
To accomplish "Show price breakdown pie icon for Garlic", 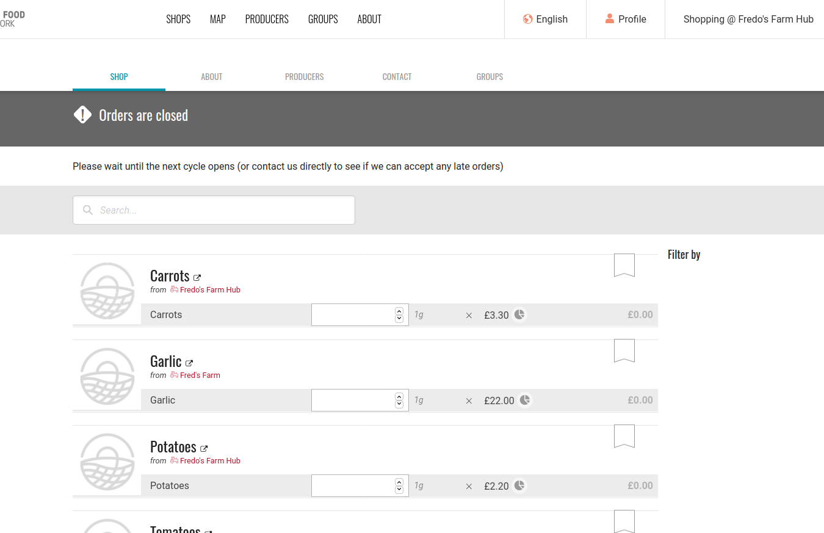I will (525, 400).
